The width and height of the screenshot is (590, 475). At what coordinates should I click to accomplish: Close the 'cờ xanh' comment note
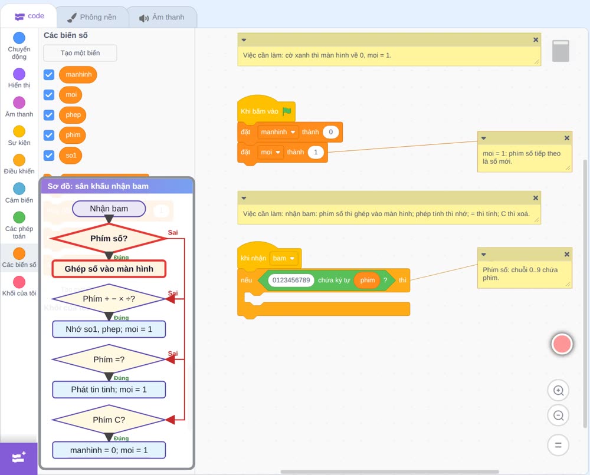[536, 40]
